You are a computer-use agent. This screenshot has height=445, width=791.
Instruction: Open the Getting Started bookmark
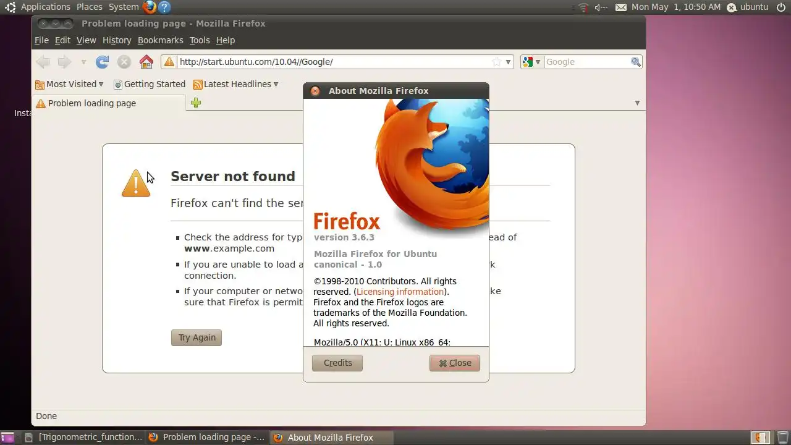149,85
